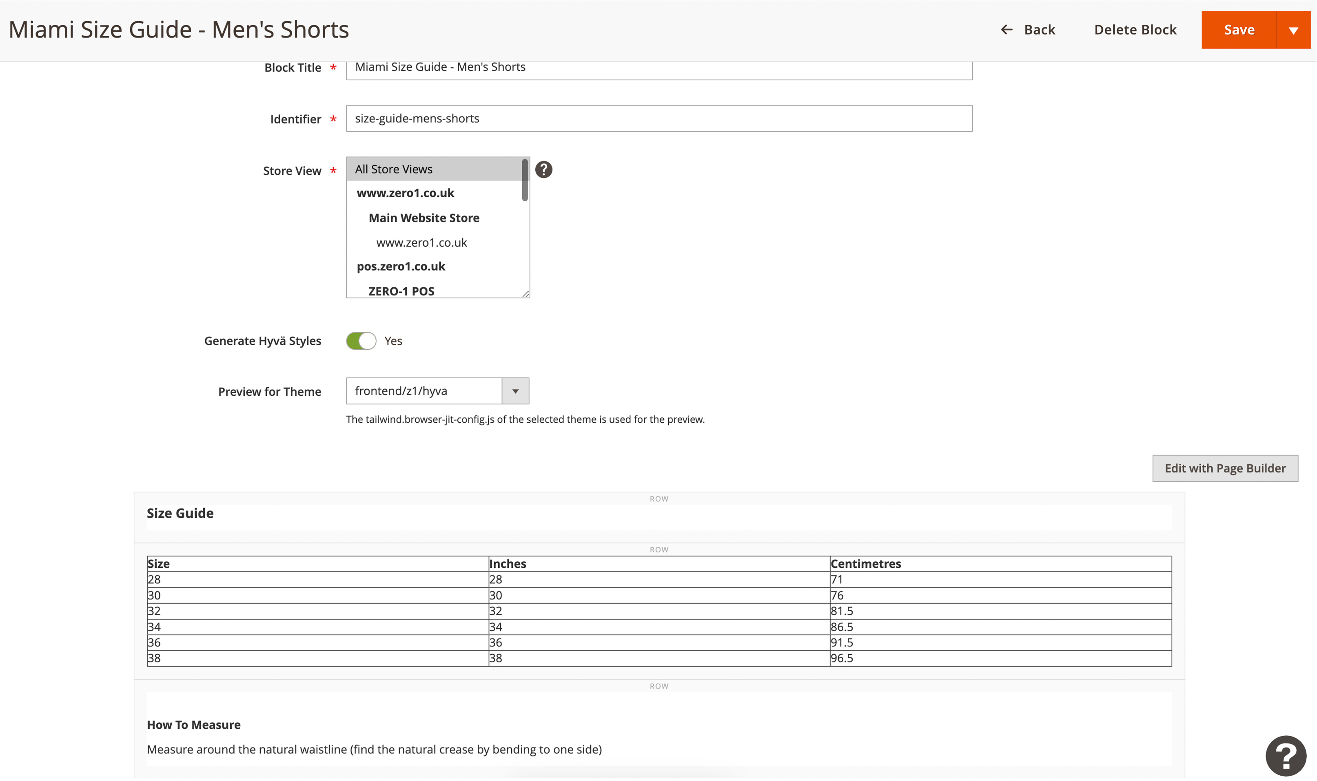Viewport: 1317px width, 781px height.
Task: Open the Preview for Theme dropdown
Action: (437, 391)
